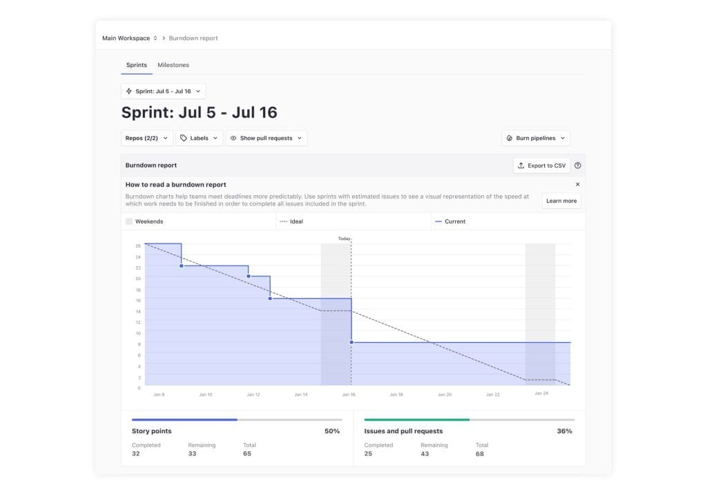Toggle the Ideal line legend item
Screen dimensions: 707x491
click(291, 221)
